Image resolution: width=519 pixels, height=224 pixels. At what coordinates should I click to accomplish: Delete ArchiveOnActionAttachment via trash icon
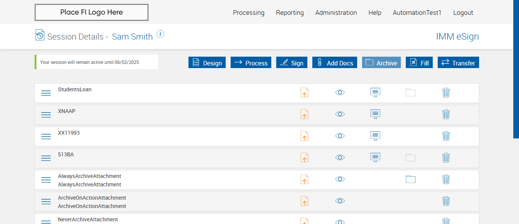[x=446, y=201]
